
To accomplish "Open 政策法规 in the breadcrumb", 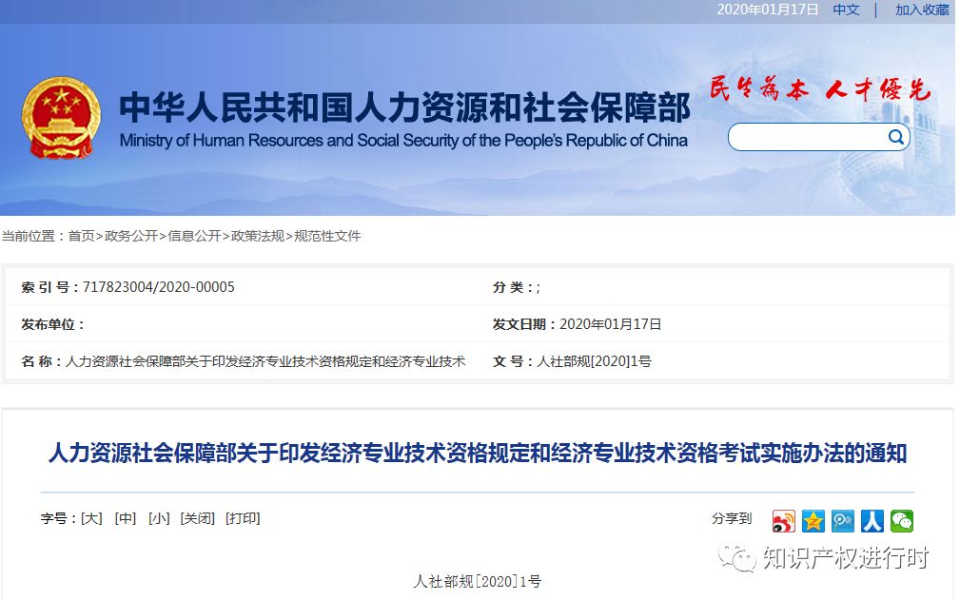I will tap(258, 236).
